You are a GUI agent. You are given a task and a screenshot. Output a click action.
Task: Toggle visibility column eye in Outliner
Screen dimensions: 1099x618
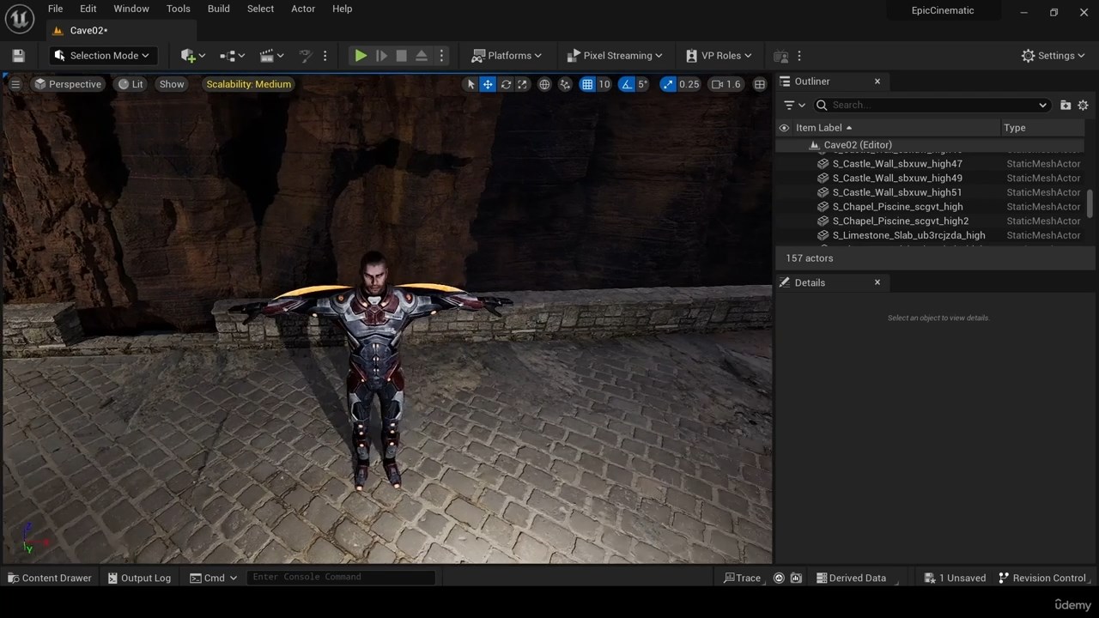(x=784, y=128)
